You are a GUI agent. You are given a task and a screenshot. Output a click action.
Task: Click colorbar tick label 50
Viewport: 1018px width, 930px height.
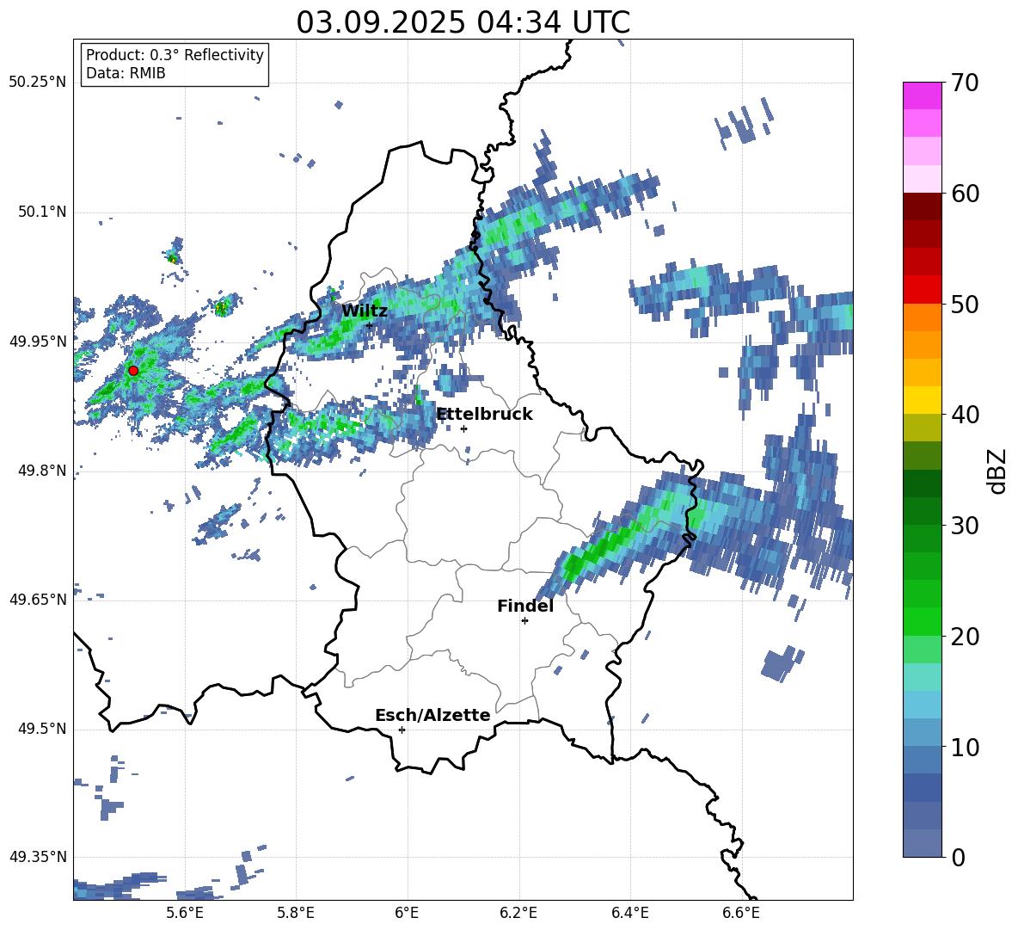965,305
